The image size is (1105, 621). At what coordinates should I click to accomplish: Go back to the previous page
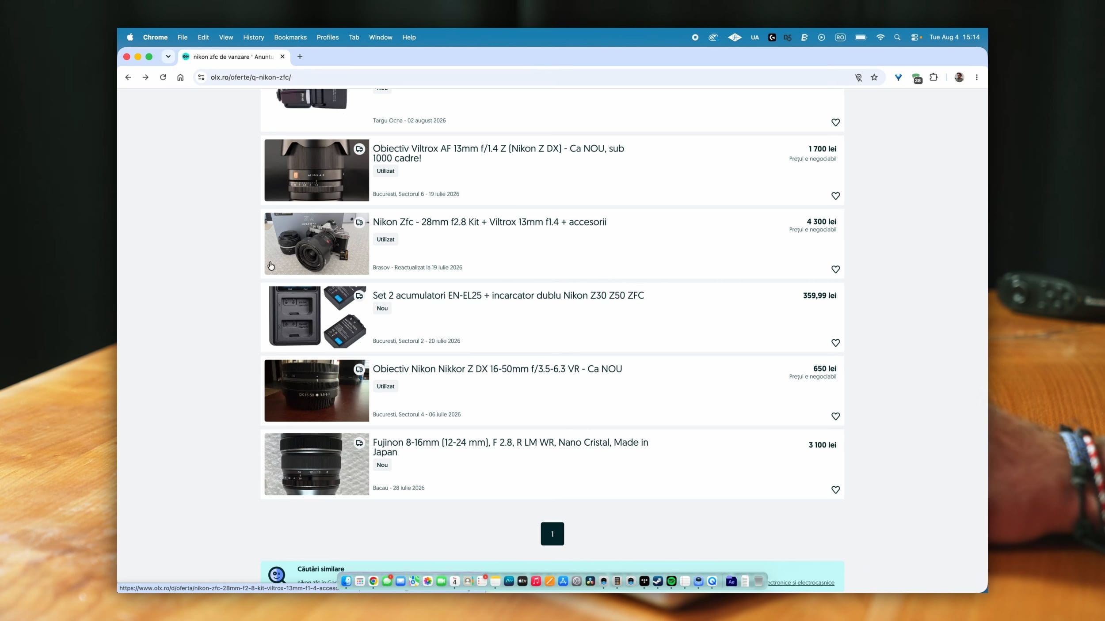point(128,77)
